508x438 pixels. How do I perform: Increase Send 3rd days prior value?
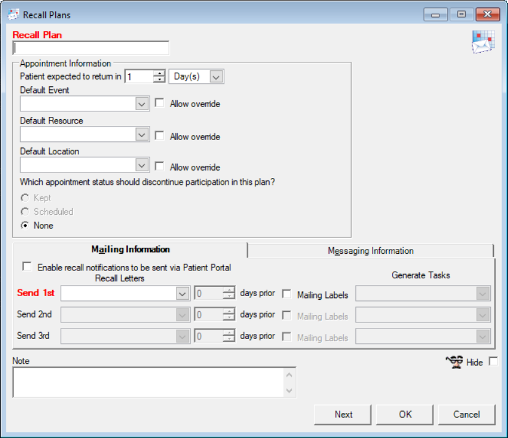click(x=229, y=333)
